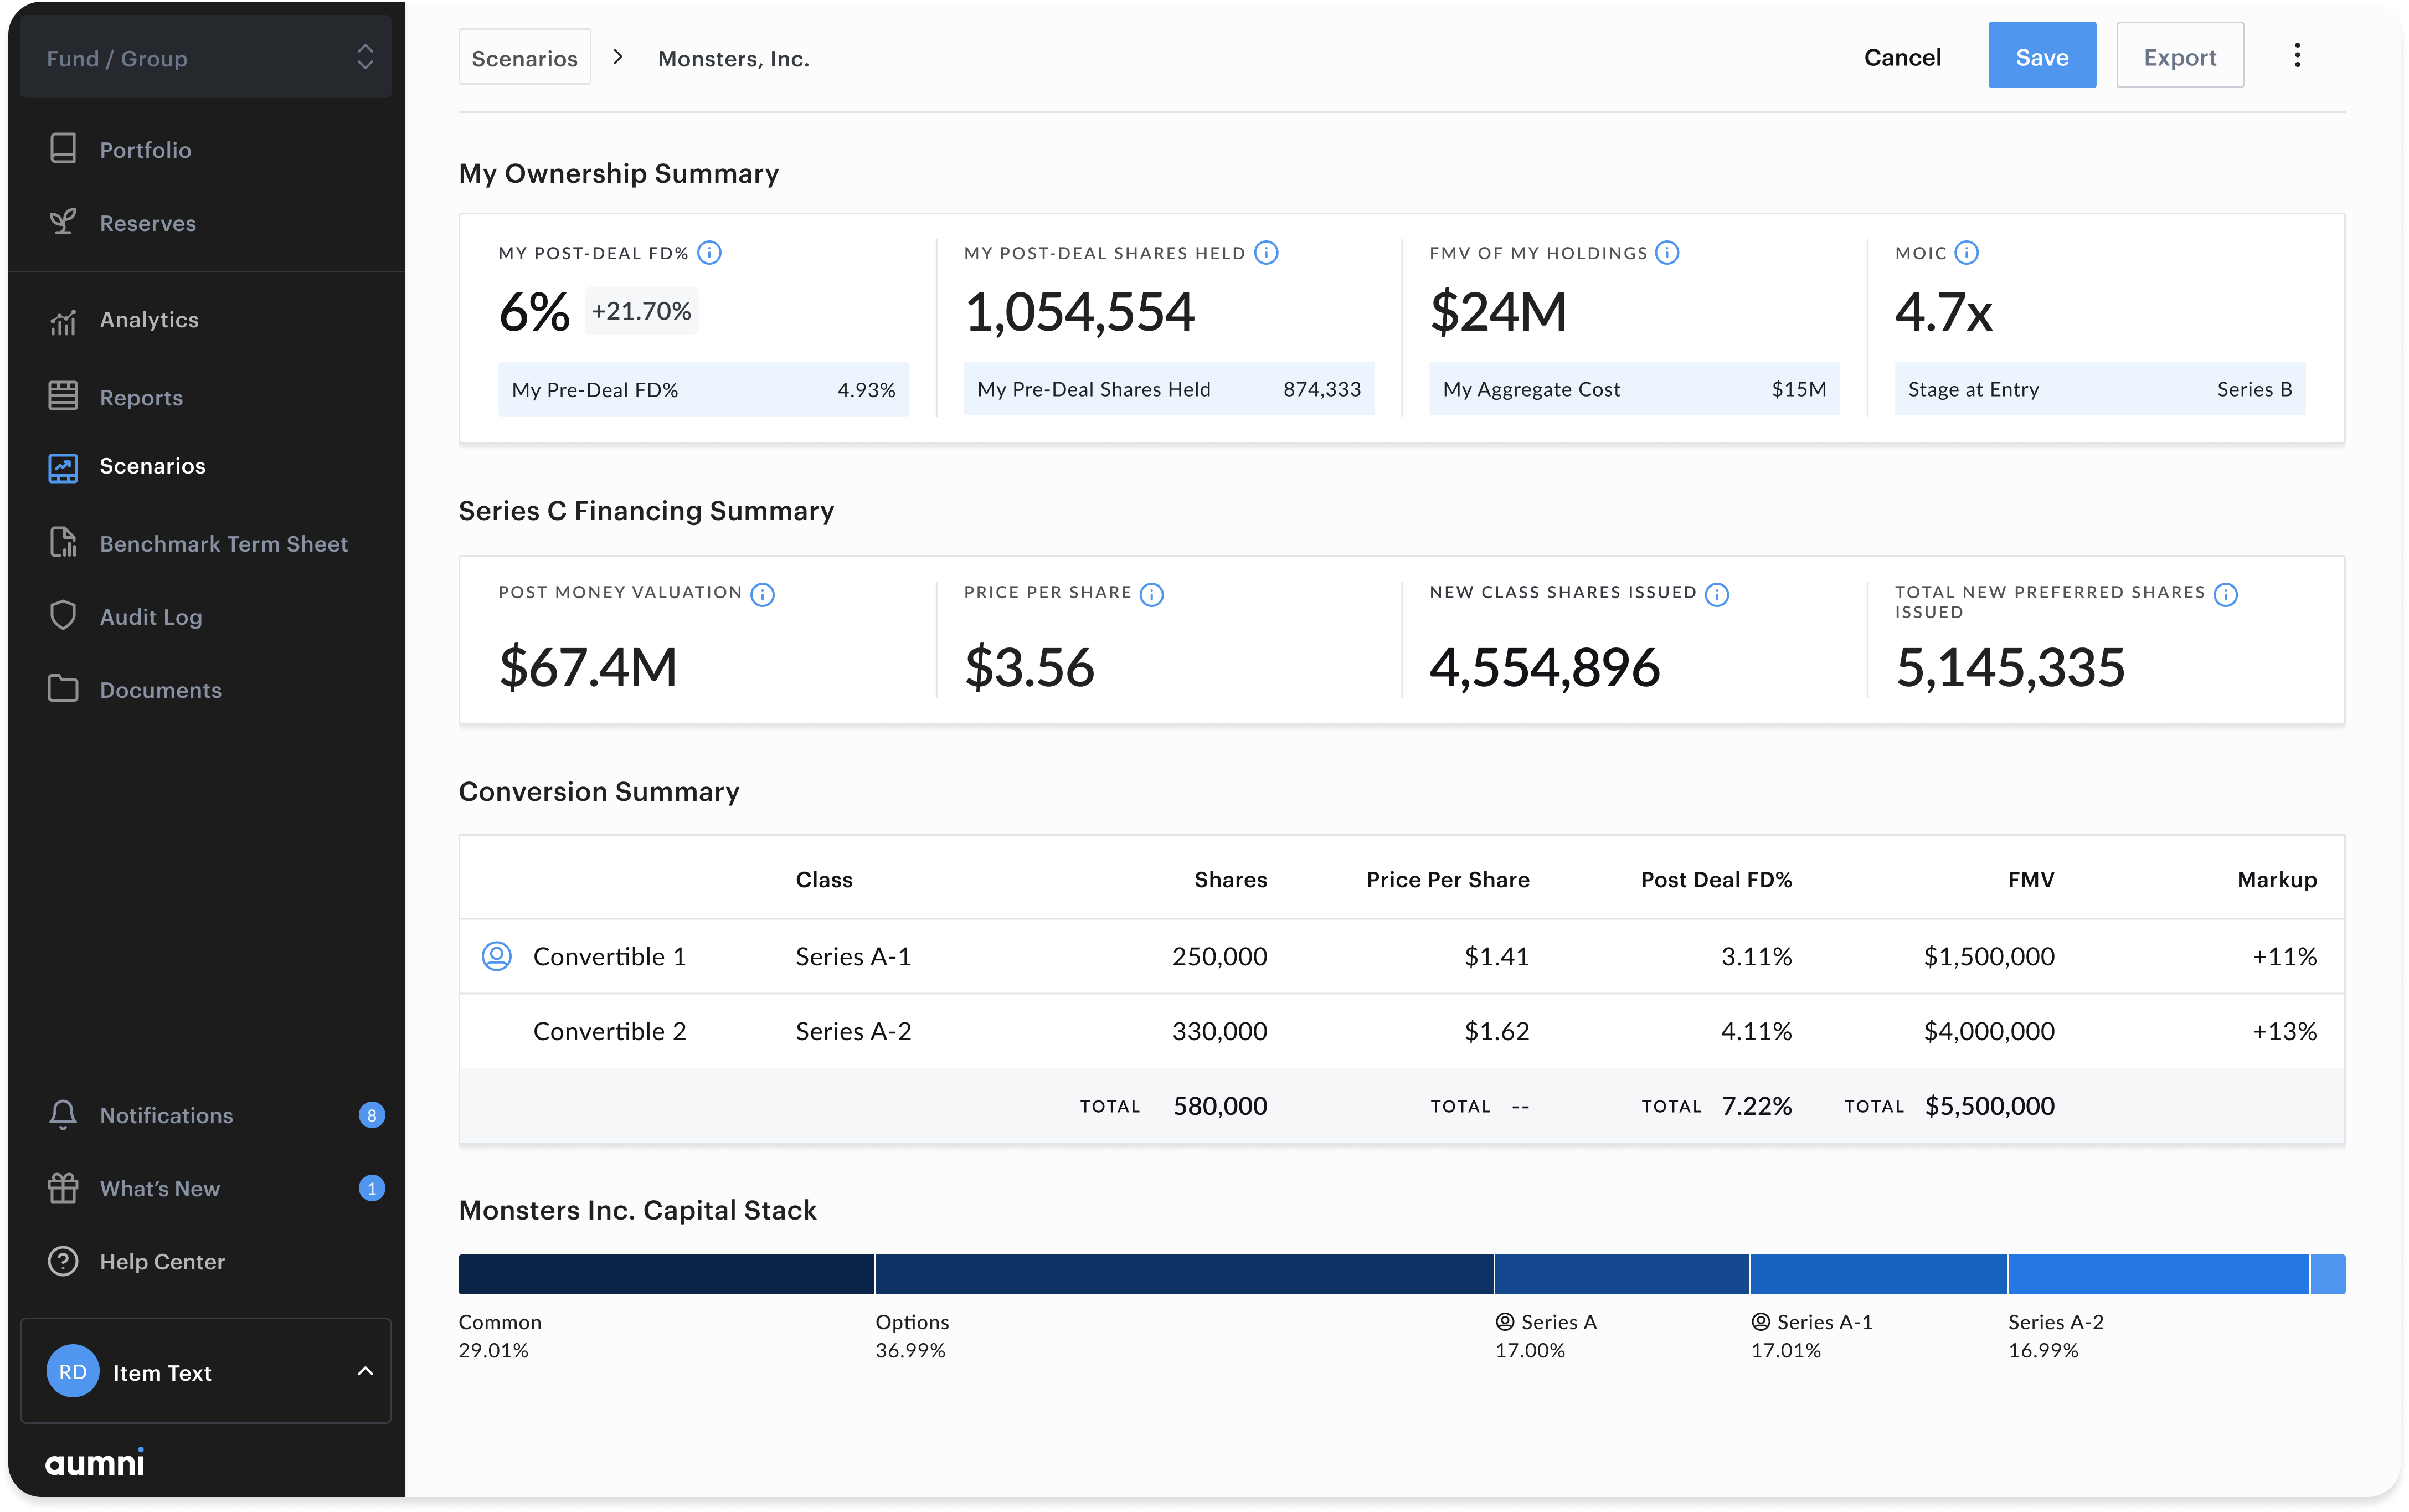Click the What's New gift icon
Screen dimensions: 2409x1512
pyautogui.click(x=63, y=1188)
